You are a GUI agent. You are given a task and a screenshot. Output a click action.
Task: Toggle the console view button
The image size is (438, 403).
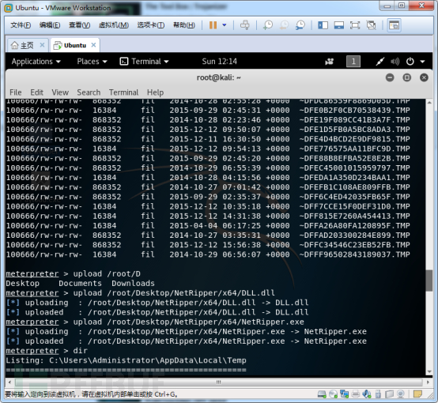[x=394, y=25]
